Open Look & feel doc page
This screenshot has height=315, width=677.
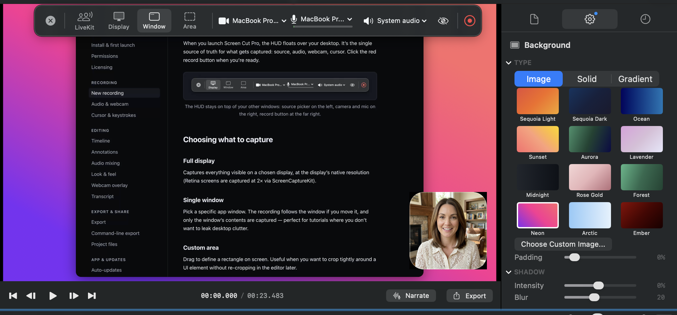(103, 174)
